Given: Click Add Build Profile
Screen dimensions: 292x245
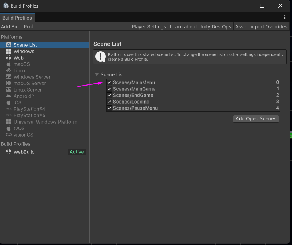Looking at the screenshot, I should (x=20, y=27).
